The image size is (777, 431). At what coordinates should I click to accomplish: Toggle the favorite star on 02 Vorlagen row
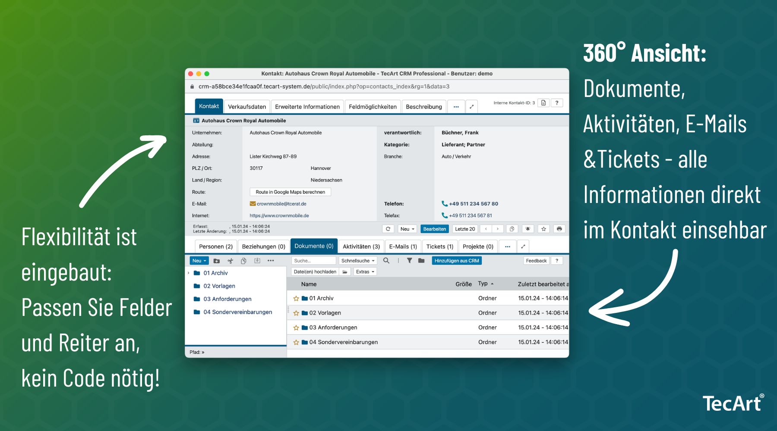click(297, 312)
